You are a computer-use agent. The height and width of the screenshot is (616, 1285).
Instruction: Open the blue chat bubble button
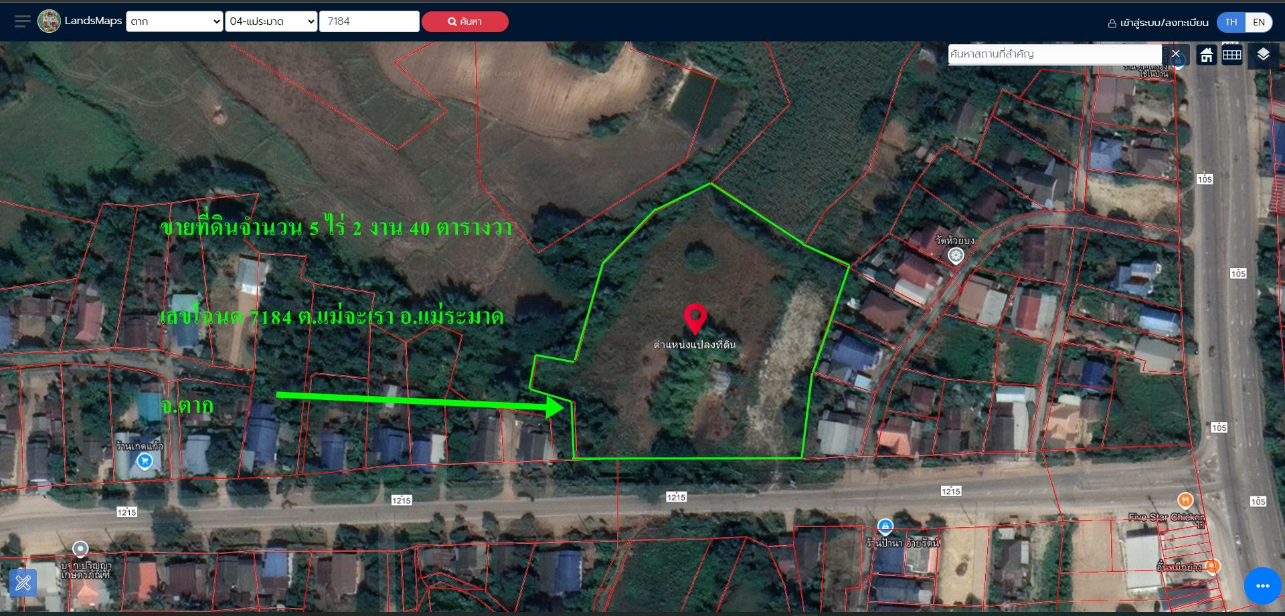click(1262, 586)
